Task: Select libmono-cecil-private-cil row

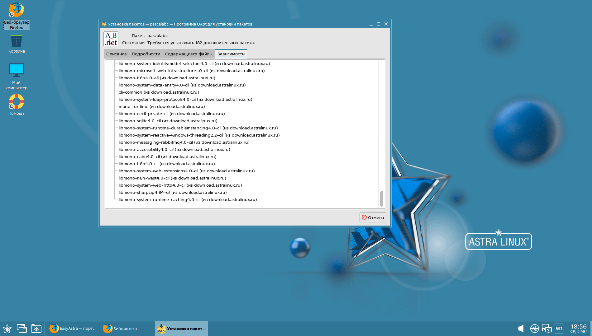Action: click(172, 114)
